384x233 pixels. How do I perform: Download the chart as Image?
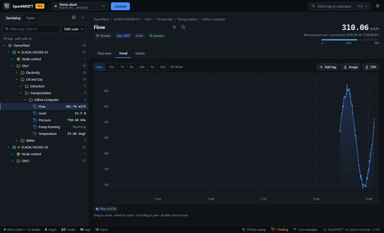(351, 67)
